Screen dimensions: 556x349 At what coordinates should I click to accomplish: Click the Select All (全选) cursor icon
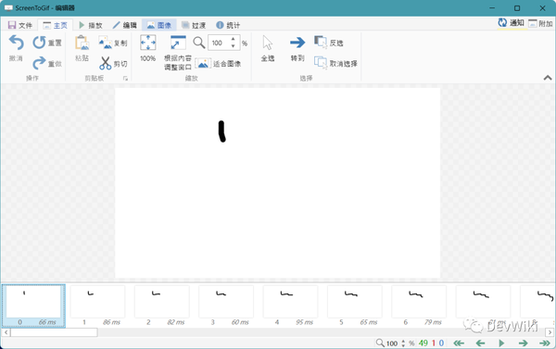(268, 43)
